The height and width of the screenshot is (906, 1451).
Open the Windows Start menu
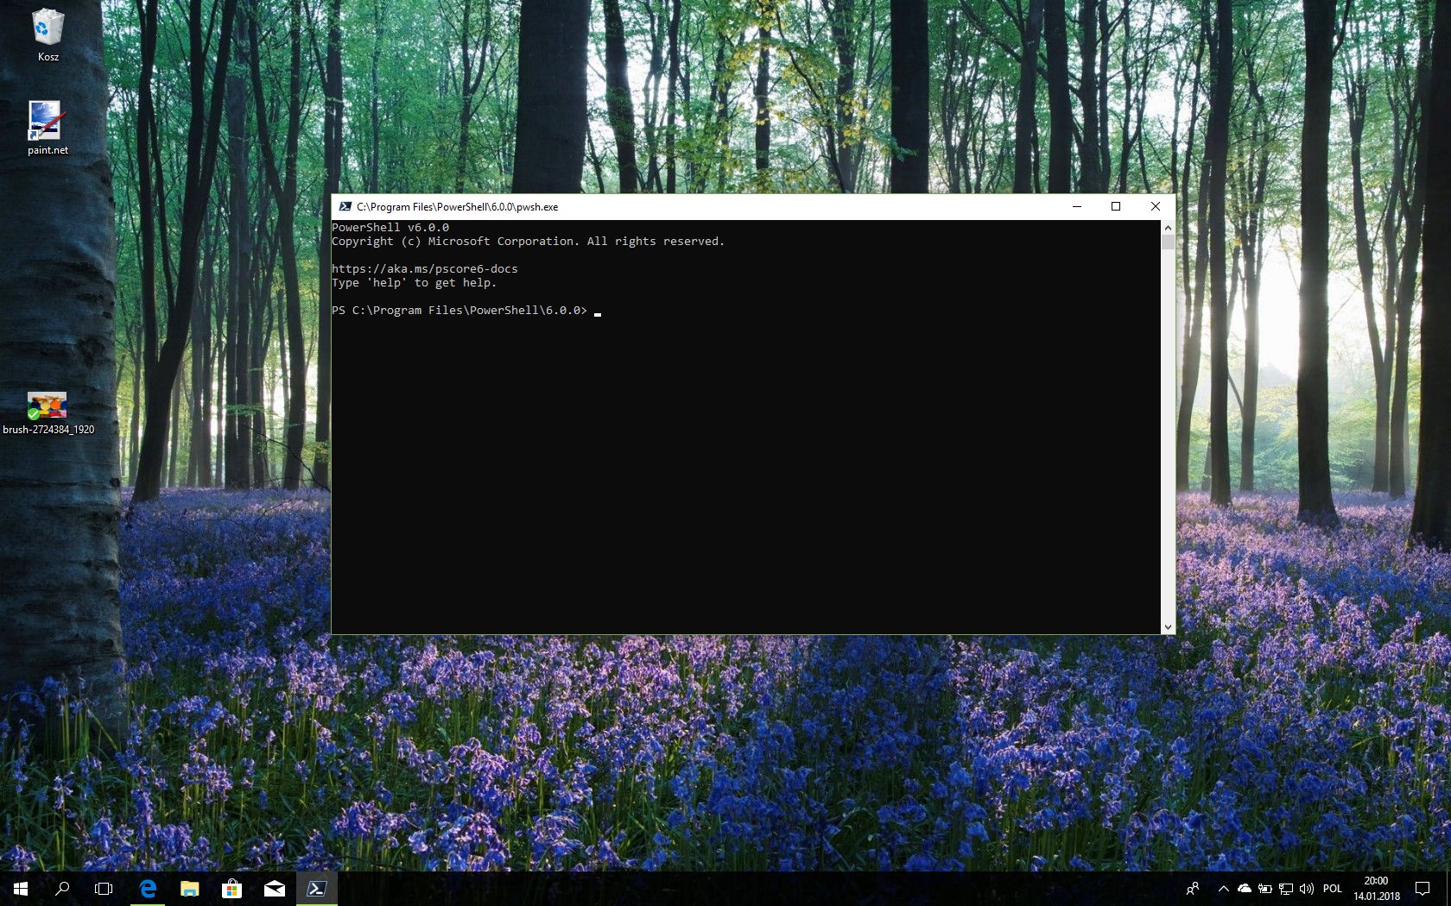pyautogui.click(x=21, y=889)
